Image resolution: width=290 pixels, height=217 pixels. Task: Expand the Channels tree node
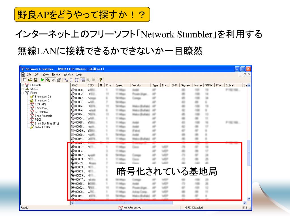click(23, 85)
